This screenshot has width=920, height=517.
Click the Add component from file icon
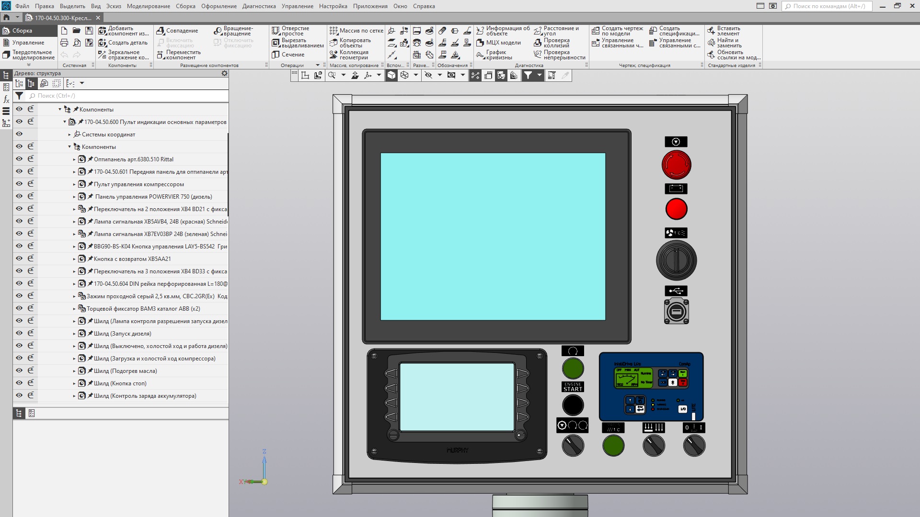click(103, 31)
